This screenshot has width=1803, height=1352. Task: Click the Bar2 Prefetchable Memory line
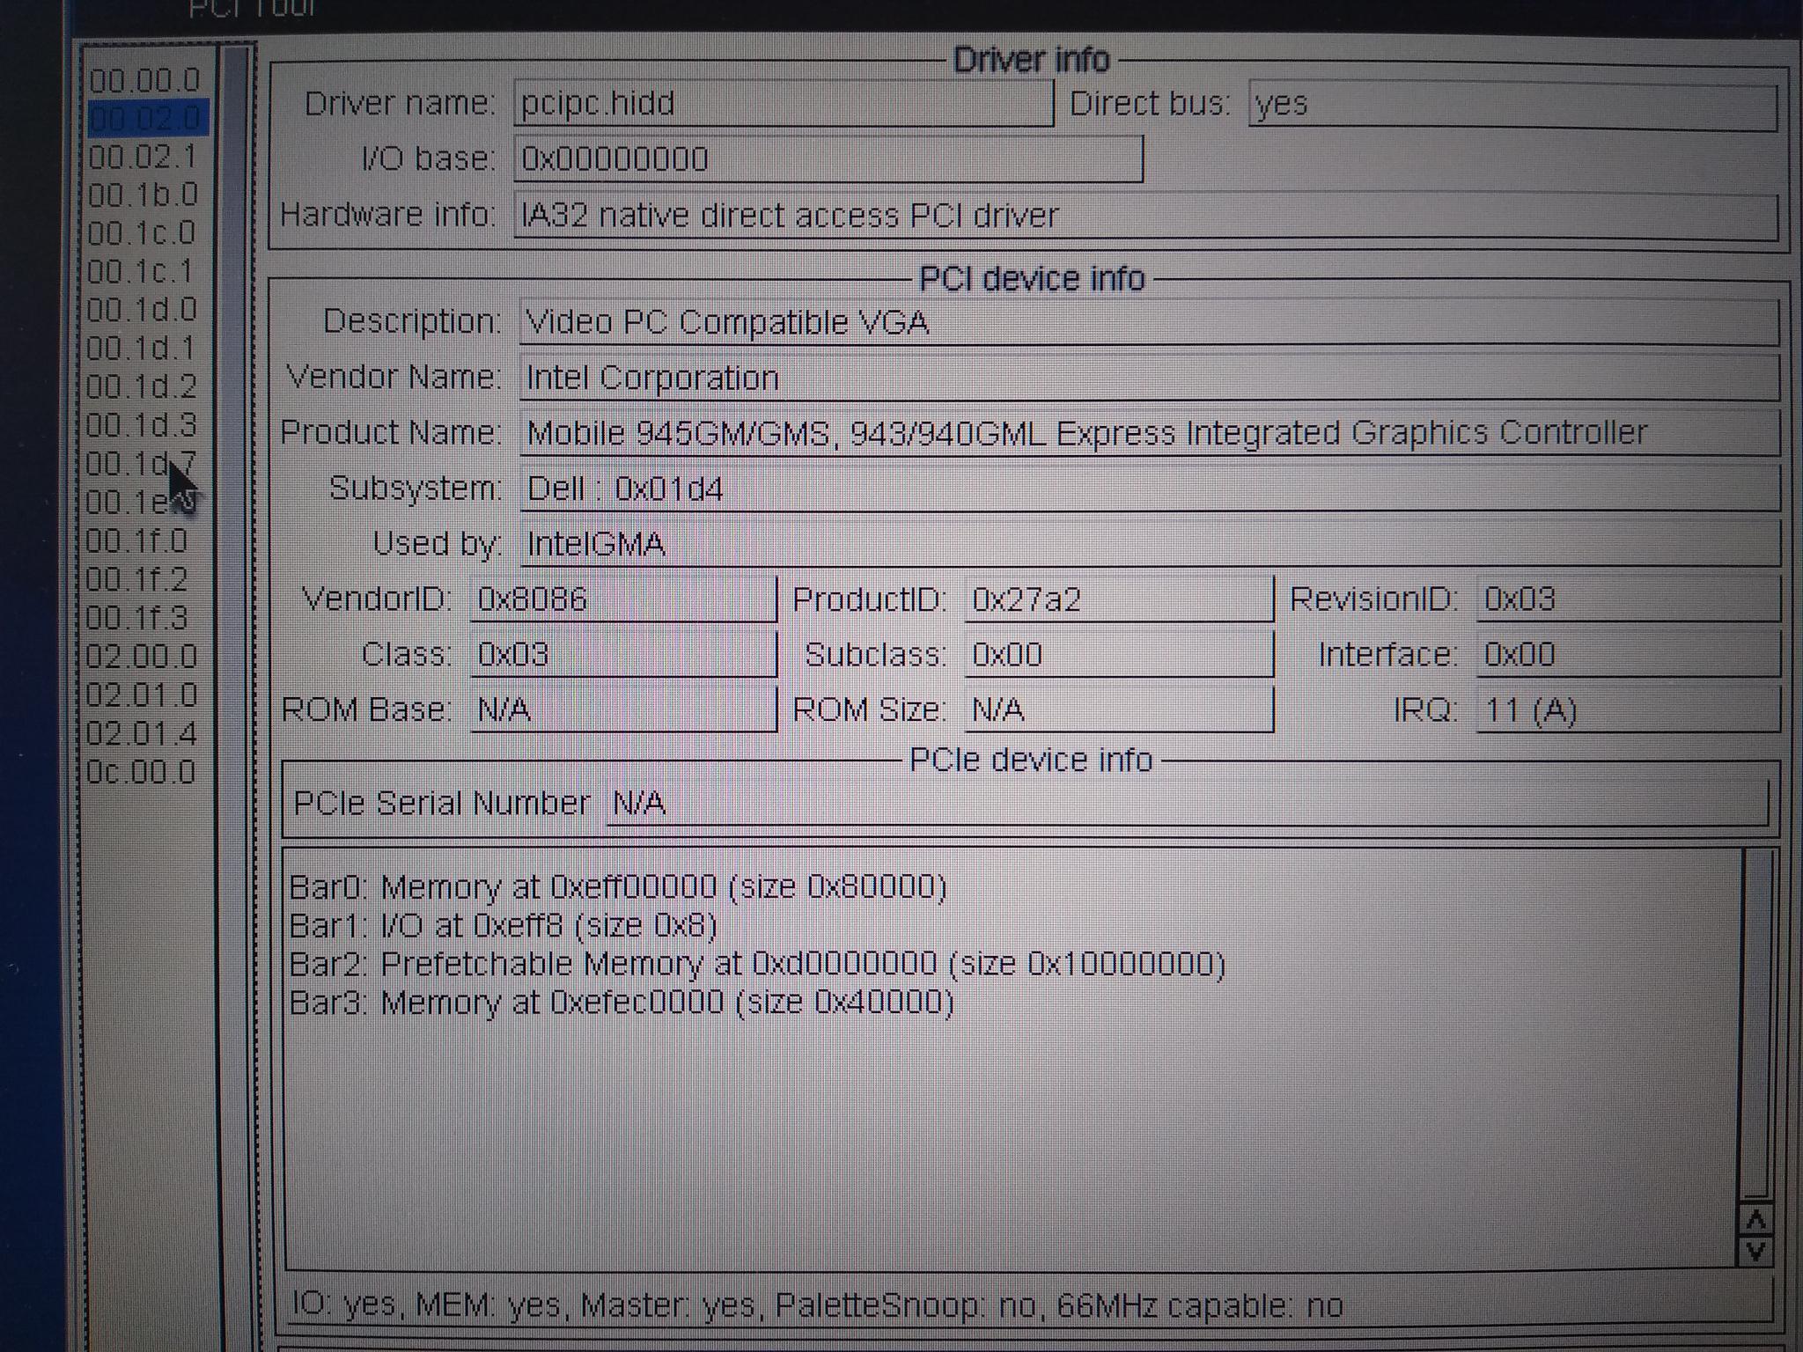click(x=757, y=965)
